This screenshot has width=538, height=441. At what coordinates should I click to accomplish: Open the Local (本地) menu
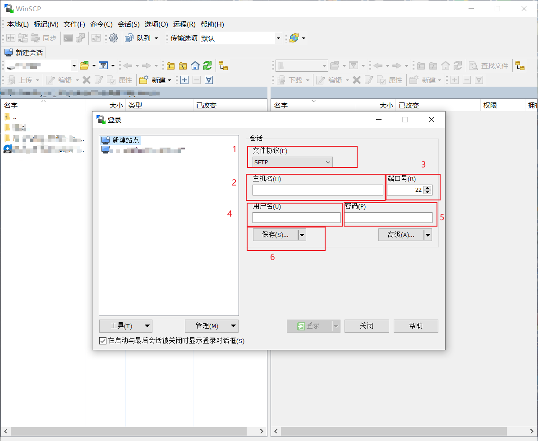(18, 24)
